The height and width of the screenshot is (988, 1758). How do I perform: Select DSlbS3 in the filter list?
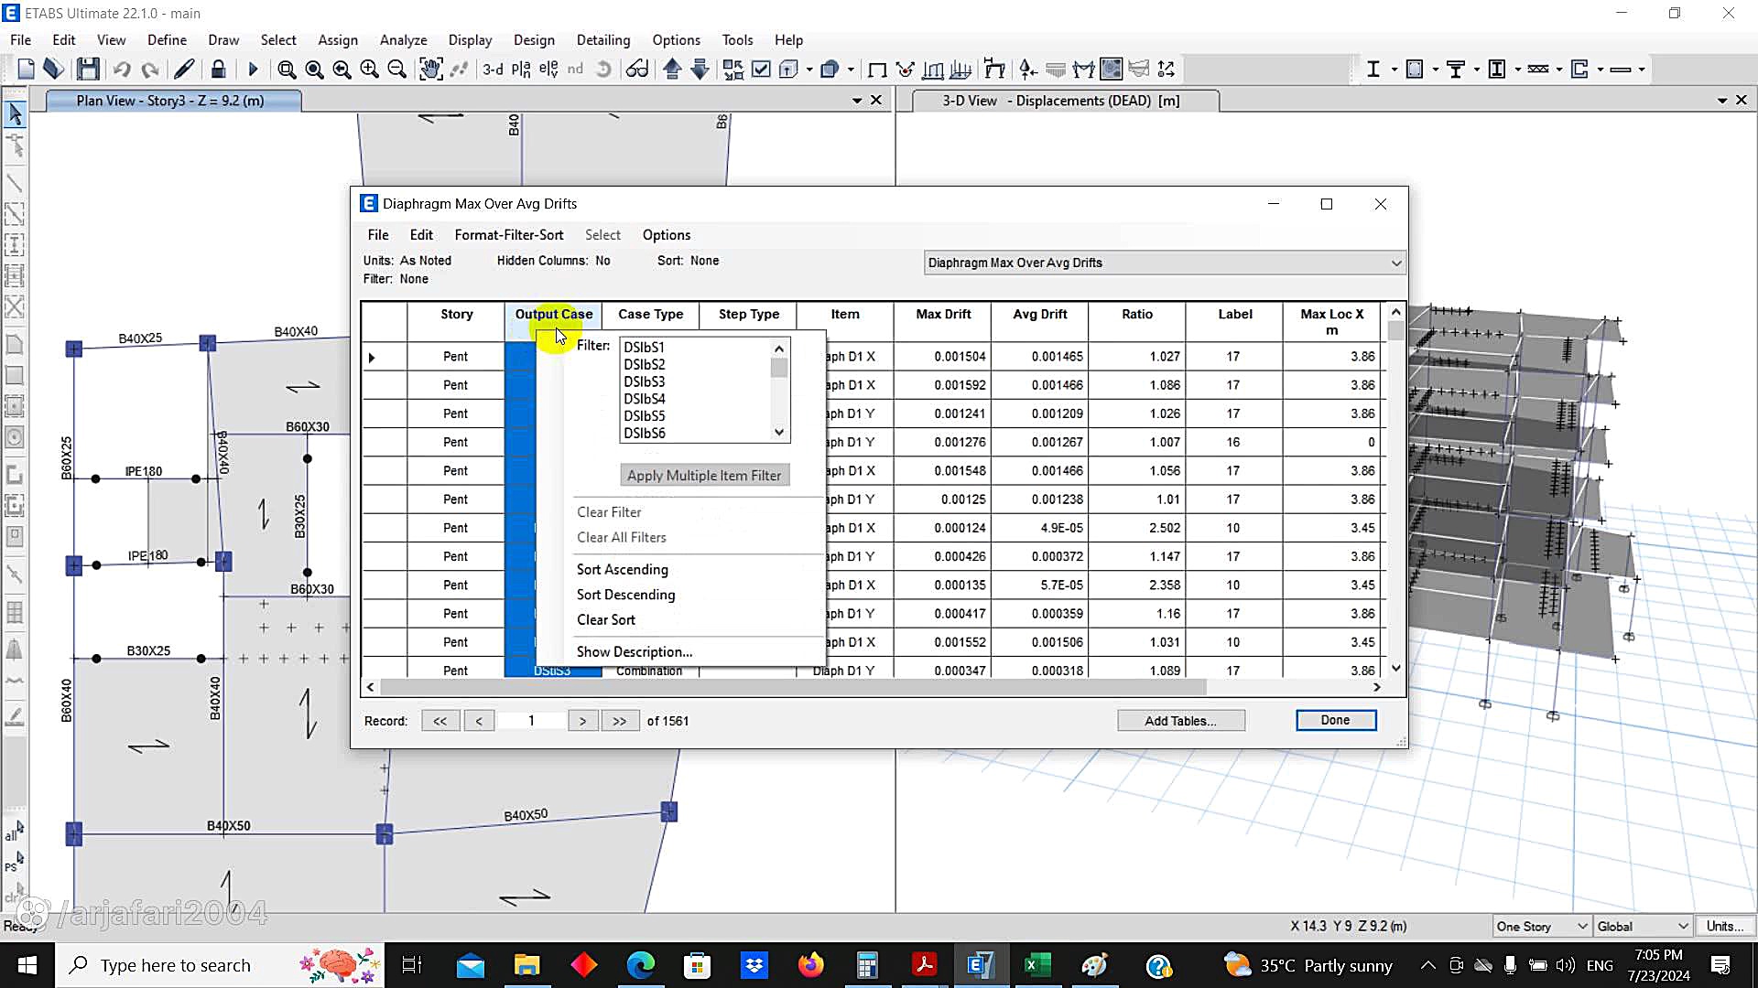[x=645, y=381]
